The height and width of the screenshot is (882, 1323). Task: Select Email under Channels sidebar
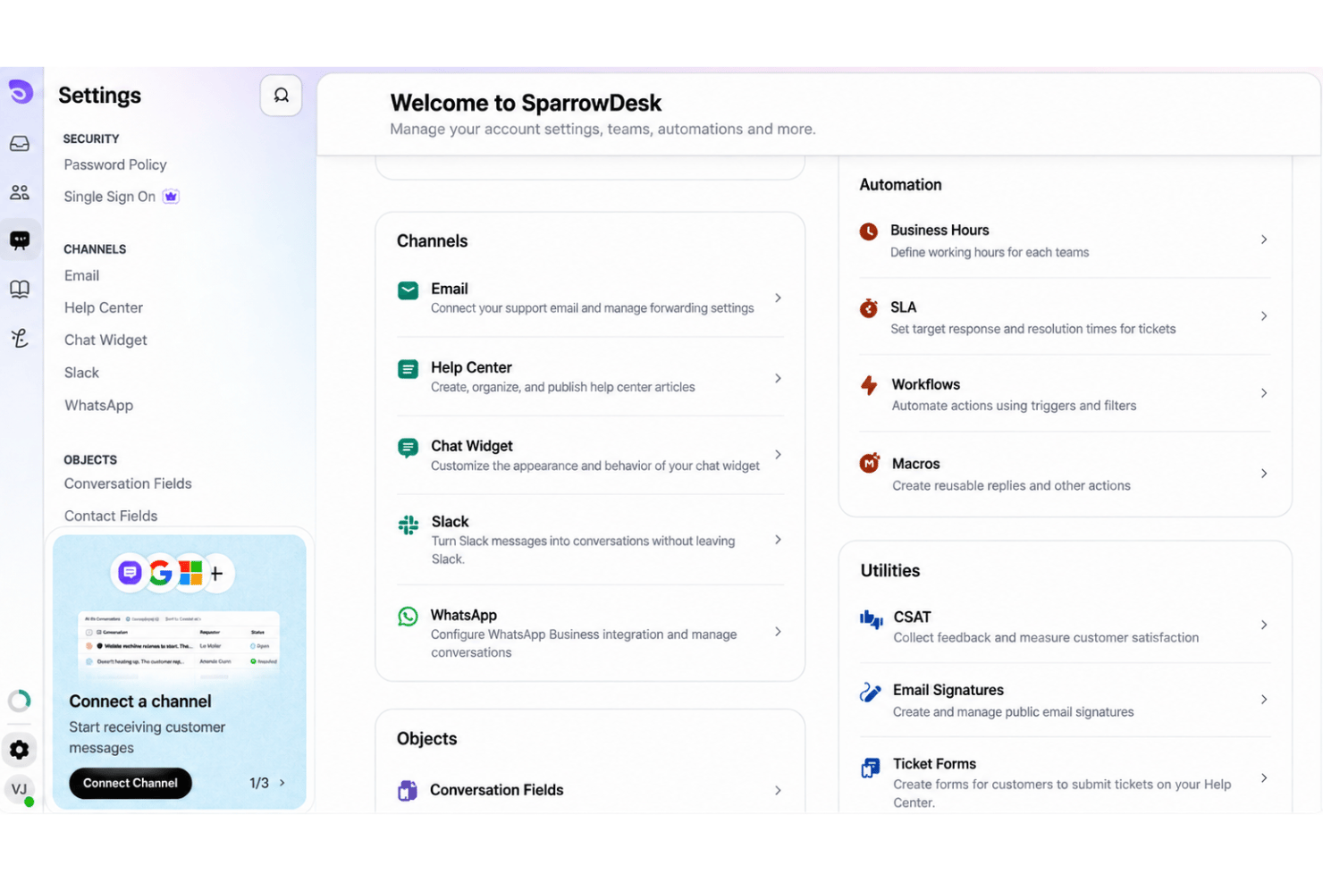click(81, 275)
